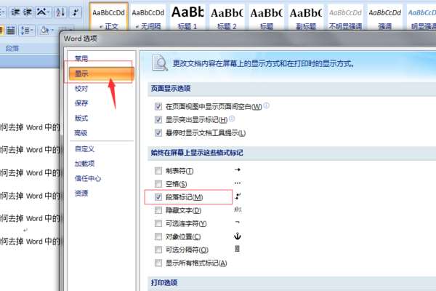Open the Asian layout dropdown arrow

pos(49,12)
